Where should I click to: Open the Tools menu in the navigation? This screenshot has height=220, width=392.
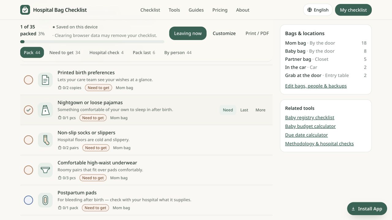click(x=174, y=10)
